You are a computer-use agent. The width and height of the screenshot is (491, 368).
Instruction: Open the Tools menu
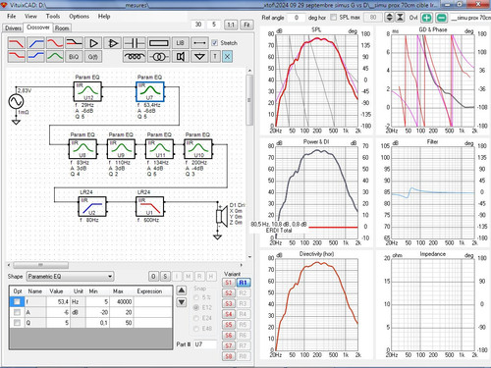53,16
